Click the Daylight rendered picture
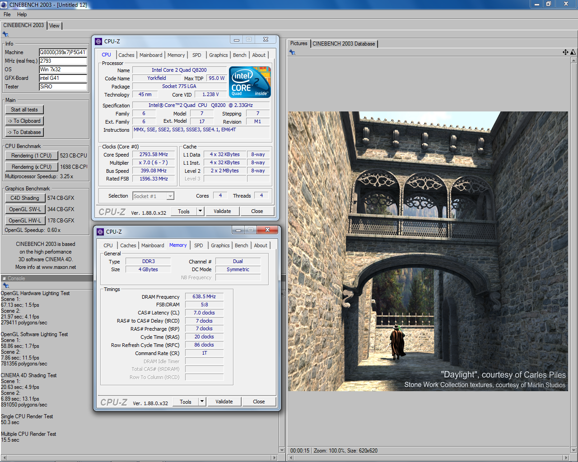Viewport: 578px width, 462px height. tap(428, 251)
